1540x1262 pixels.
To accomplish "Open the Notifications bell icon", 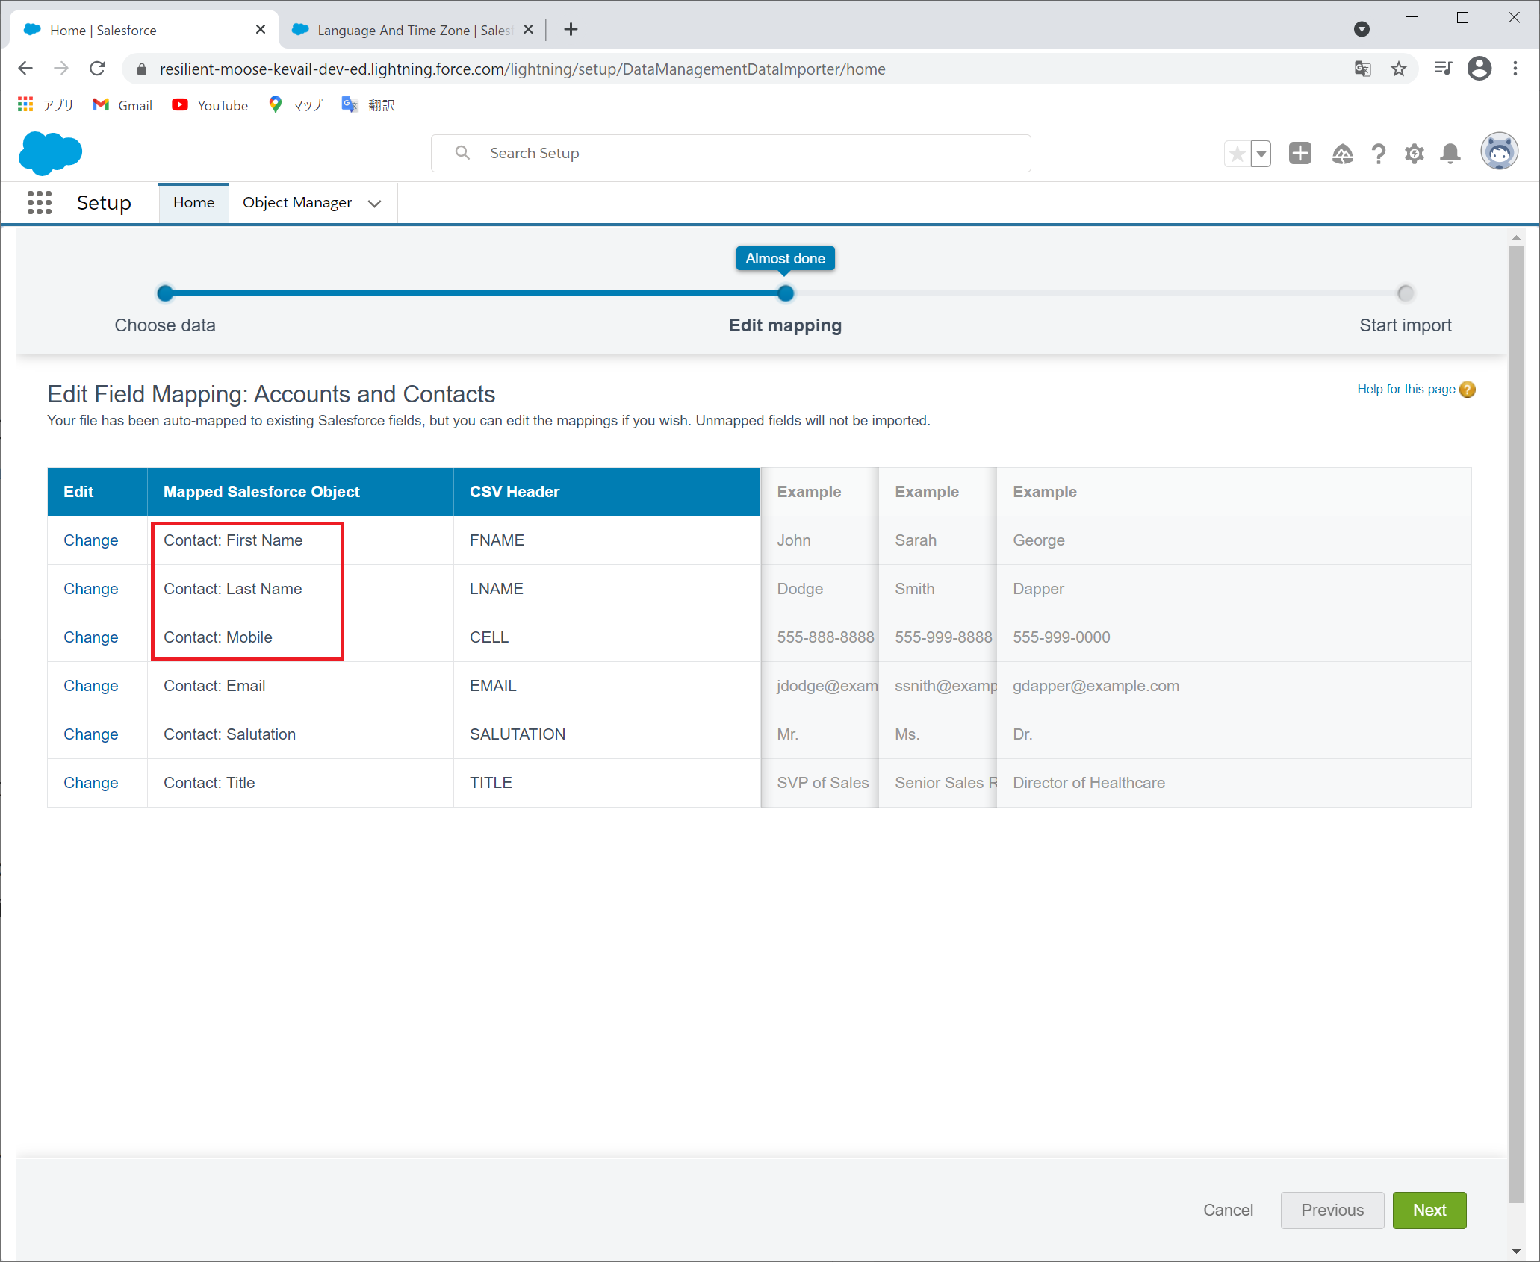I will pyautogui.click(x=1450, y=154).
